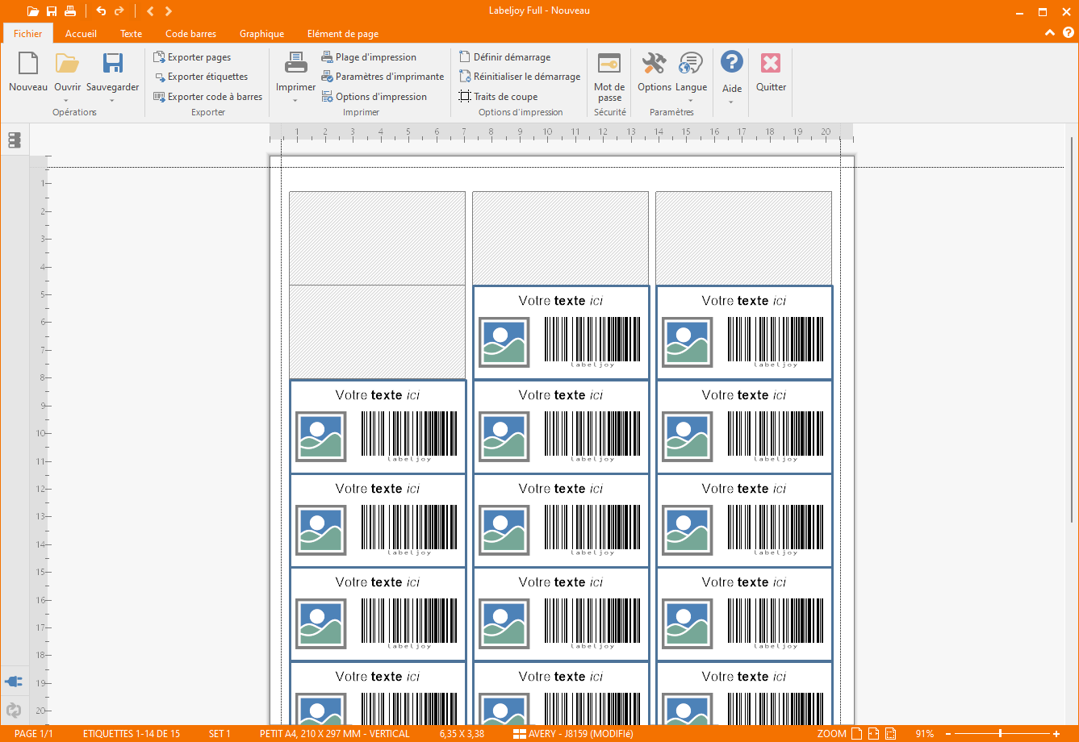Screen dimensions: 1079x742
Task: Open Paramètres d'imprimante
Action: 383,77
